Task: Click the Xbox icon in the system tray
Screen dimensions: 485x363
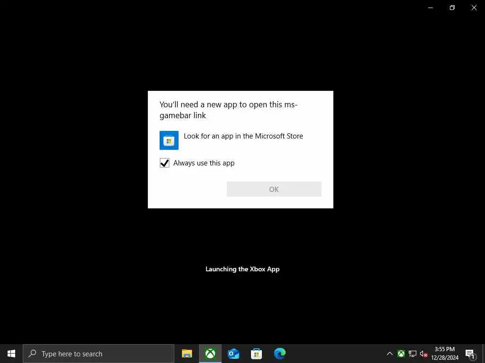Action: [401, 354]
